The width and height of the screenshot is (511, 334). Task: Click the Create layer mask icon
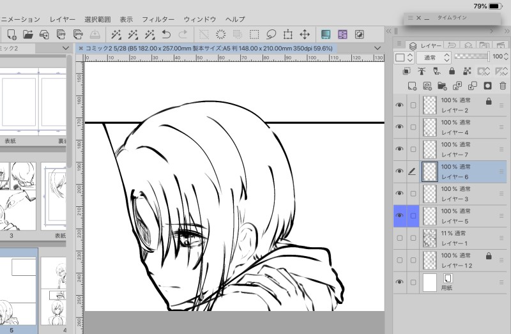click(487, 86)
